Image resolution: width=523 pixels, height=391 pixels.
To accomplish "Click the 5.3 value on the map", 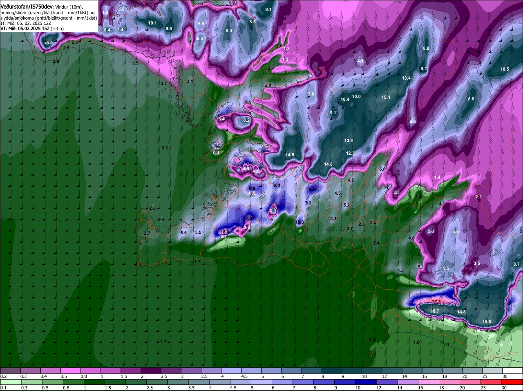I will pos(421,267).
